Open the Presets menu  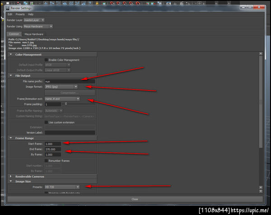[x=20, y=14]
